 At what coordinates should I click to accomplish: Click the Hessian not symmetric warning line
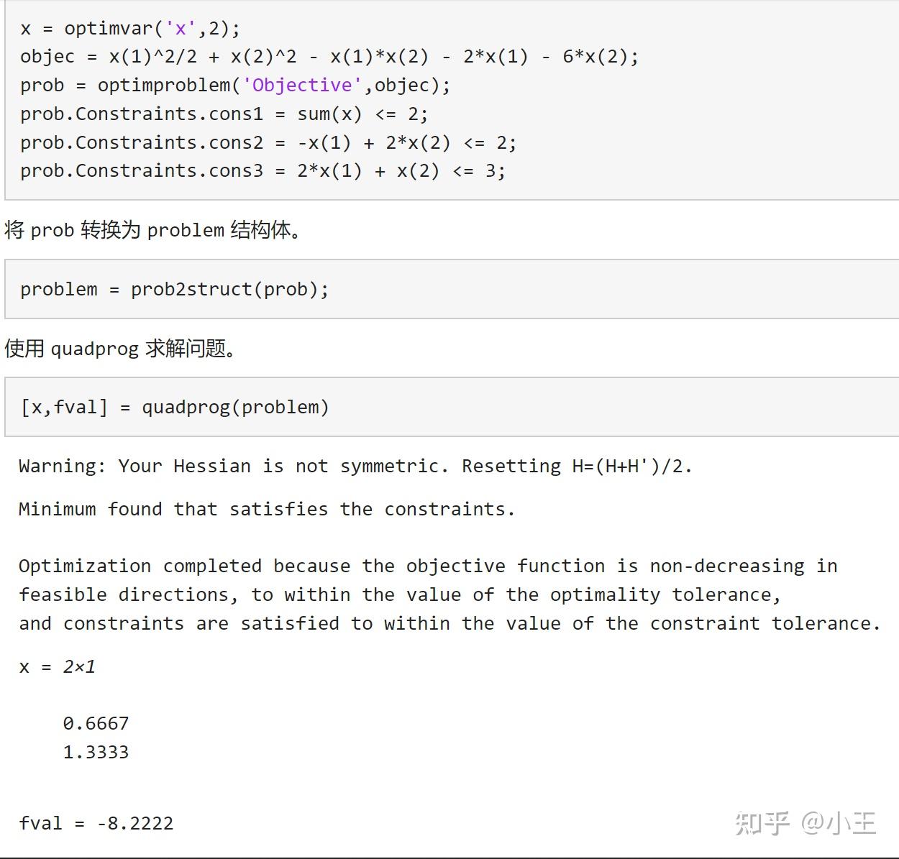pos(355,467)
